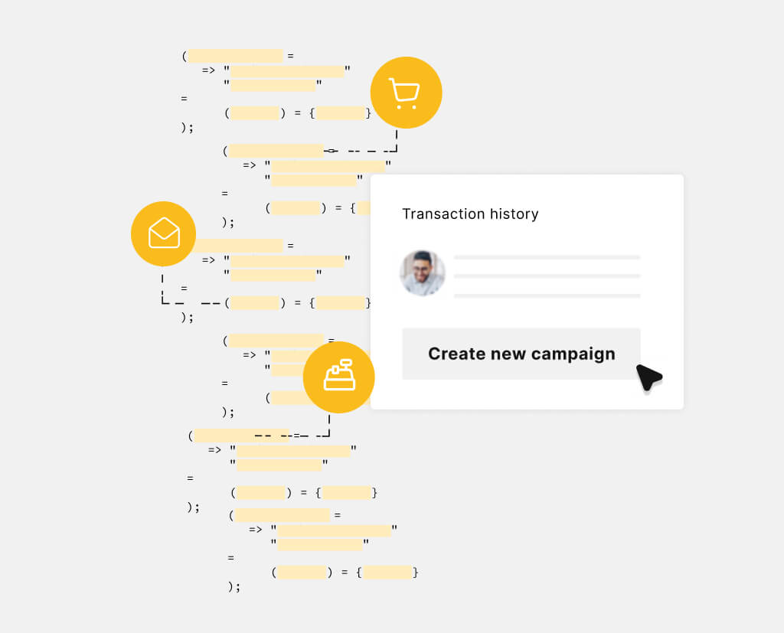Click the top gray placeholder line beside avatar
This screenshot has height=633, width=784.
tap(547, 257)
